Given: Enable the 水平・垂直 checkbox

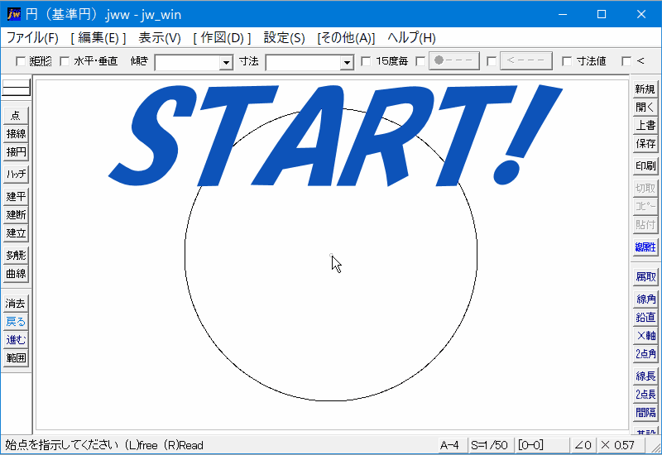Looking at the screenshot, I should pos(65,61).
